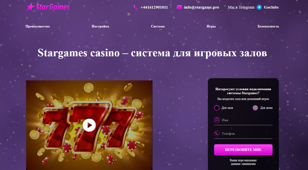Open the Система menu item
This screenshot has height=170, width=308.
[x=158, y=26]
